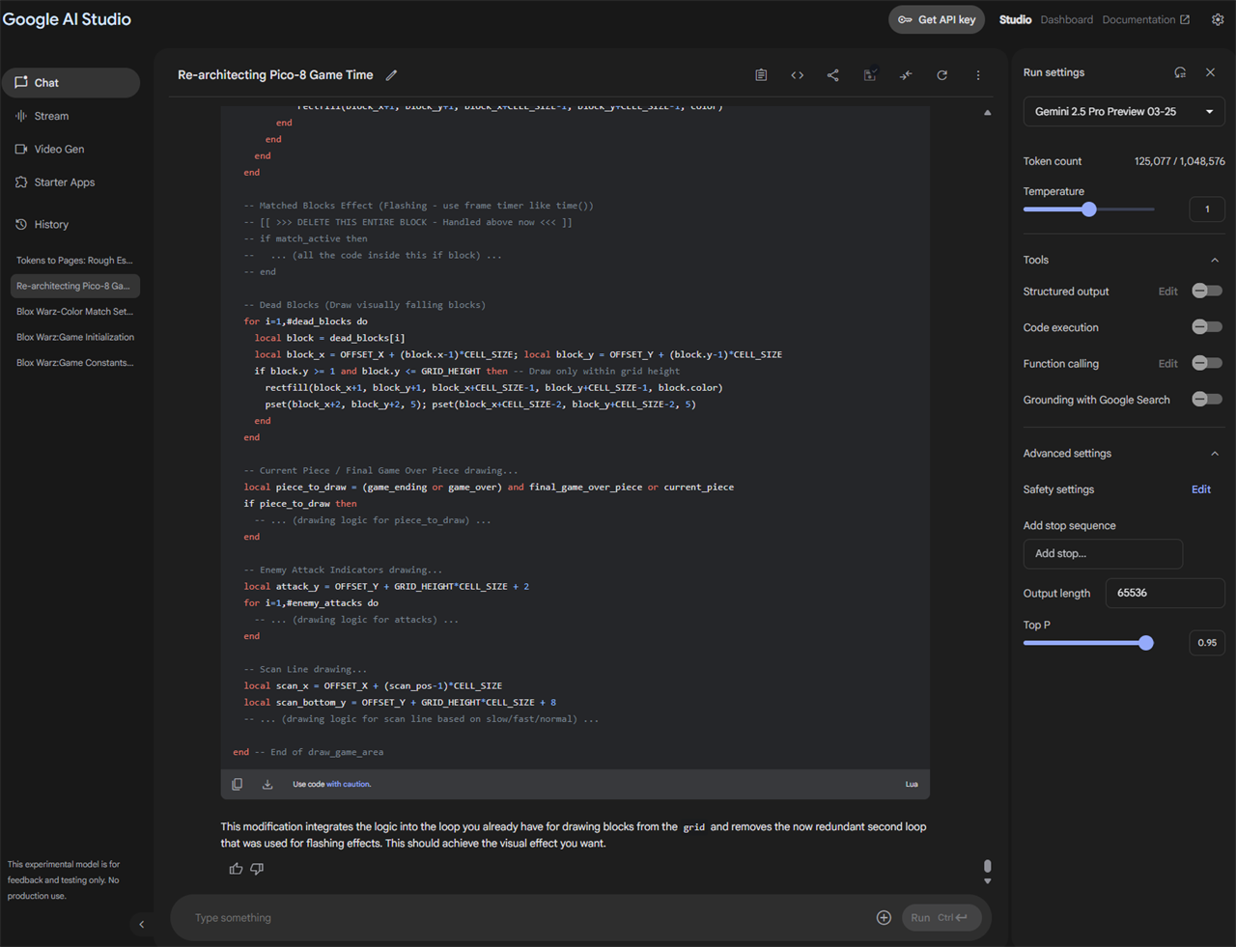This screenshot has width=1236, height=947.
Task: Close the Run settings panel
Action: pos(1211,72)
